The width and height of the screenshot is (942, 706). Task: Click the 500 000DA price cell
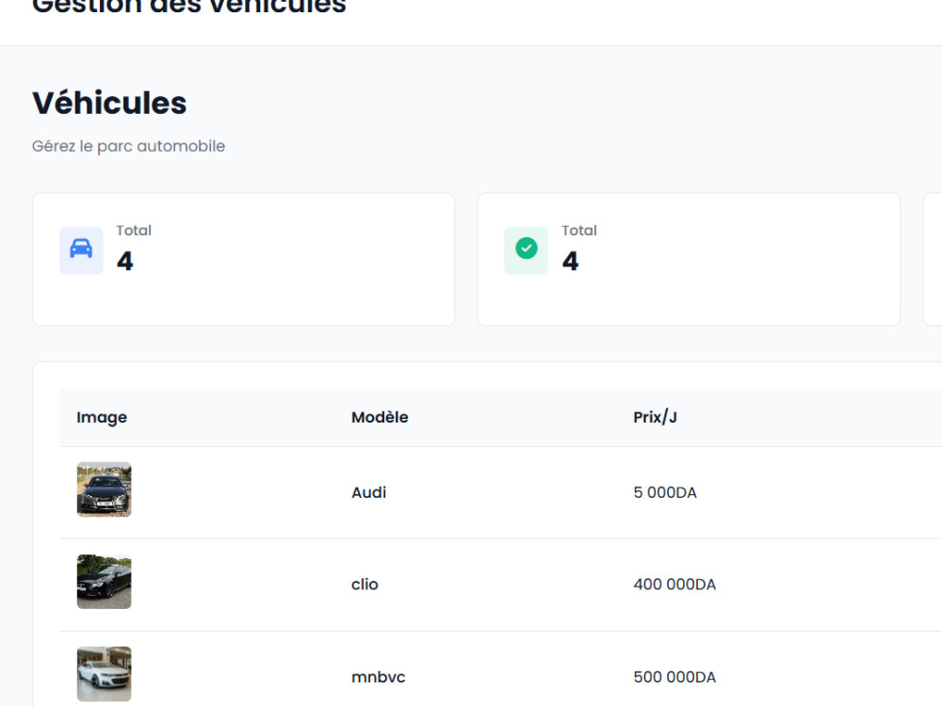pyautogui.click(x=674, y=677)
